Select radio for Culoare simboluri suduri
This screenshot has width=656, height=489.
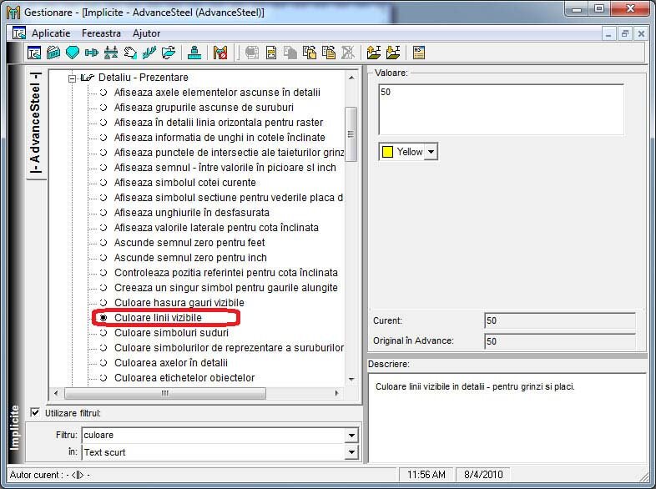(103, 333)
